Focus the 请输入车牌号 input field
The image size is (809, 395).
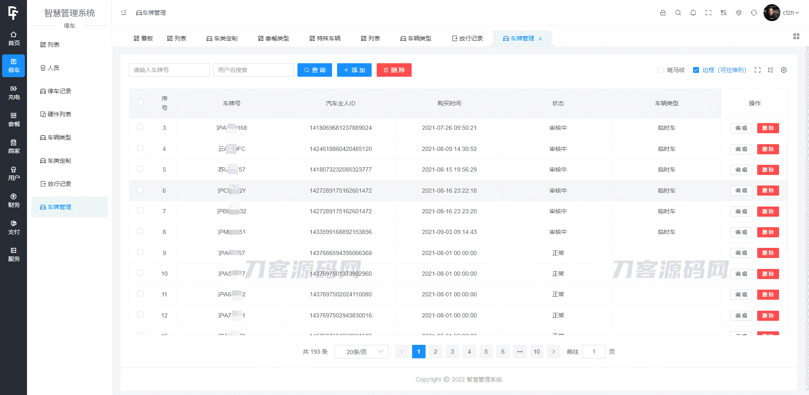pos(169,70)
